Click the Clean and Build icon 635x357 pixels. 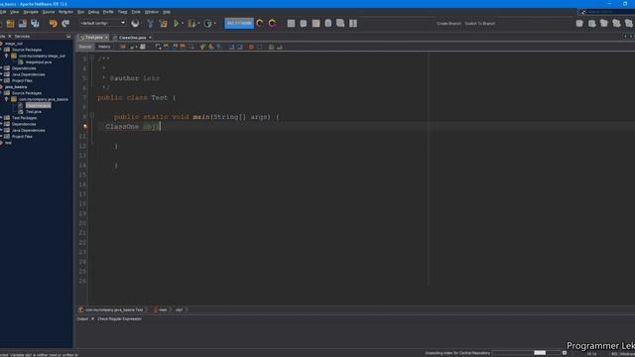pos(163,24)
